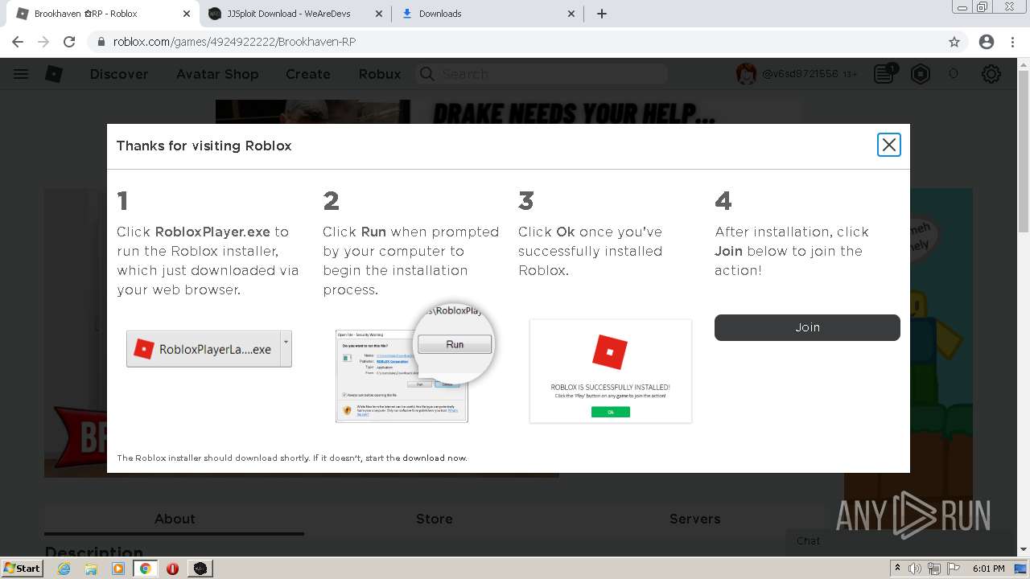The image size is (1030, 579).
Task: Open the volume tray icon
Action: tap(915, 569)
